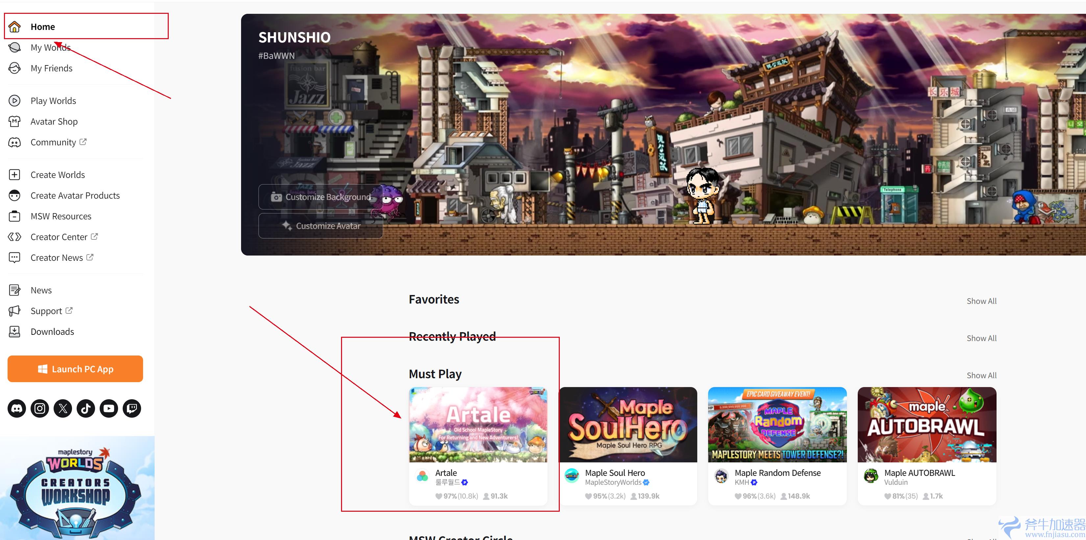
Task: Click the KMH creator name
Action: 742,482
